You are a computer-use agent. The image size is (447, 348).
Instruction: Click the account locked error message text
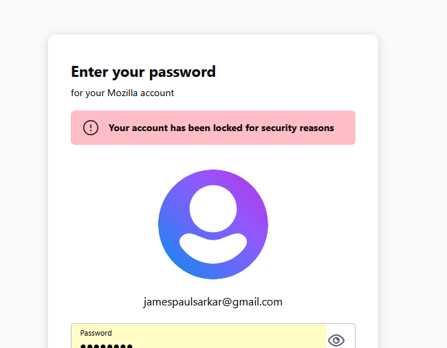tap(221, 128)
